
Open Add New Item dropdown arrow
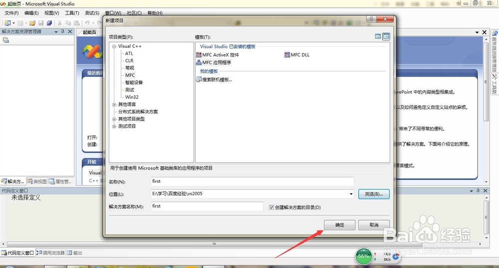[x=26, y=23]
